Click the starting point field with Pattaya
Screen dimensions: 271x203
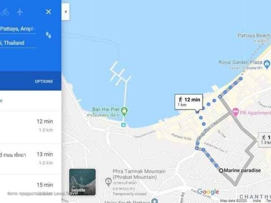pos(18,29)
